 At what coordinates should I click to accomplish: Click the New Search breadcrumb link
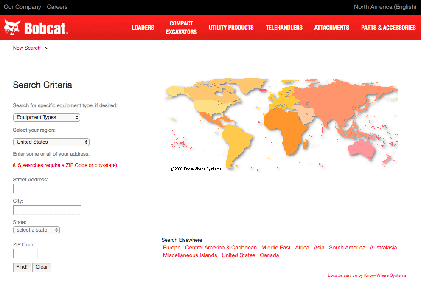click(x=27, y=48)
